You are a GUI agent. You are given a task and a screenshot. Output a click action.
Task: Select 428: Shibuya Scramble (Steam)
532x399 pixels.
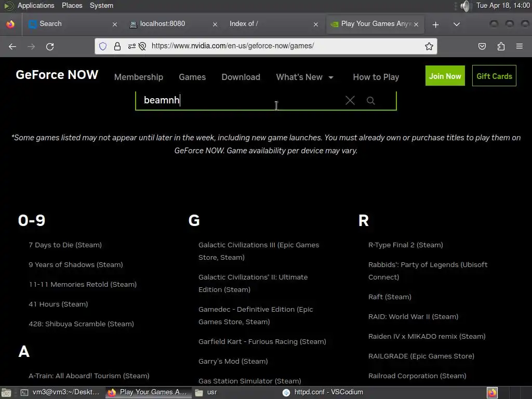pyautogui.click(x=82, y=324)
